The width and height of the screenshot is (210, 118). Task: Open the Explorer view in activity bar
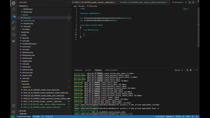(13, 3)
